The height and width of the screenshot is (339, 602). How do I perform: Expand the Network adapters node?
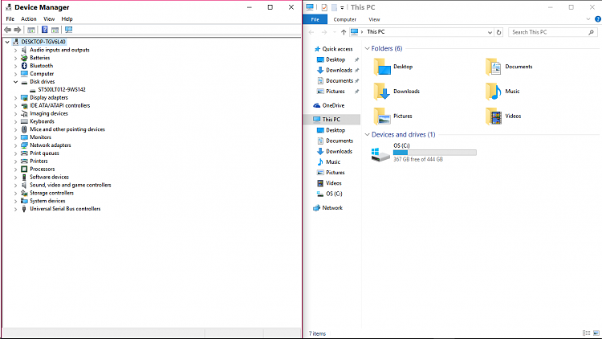(15, 145)
